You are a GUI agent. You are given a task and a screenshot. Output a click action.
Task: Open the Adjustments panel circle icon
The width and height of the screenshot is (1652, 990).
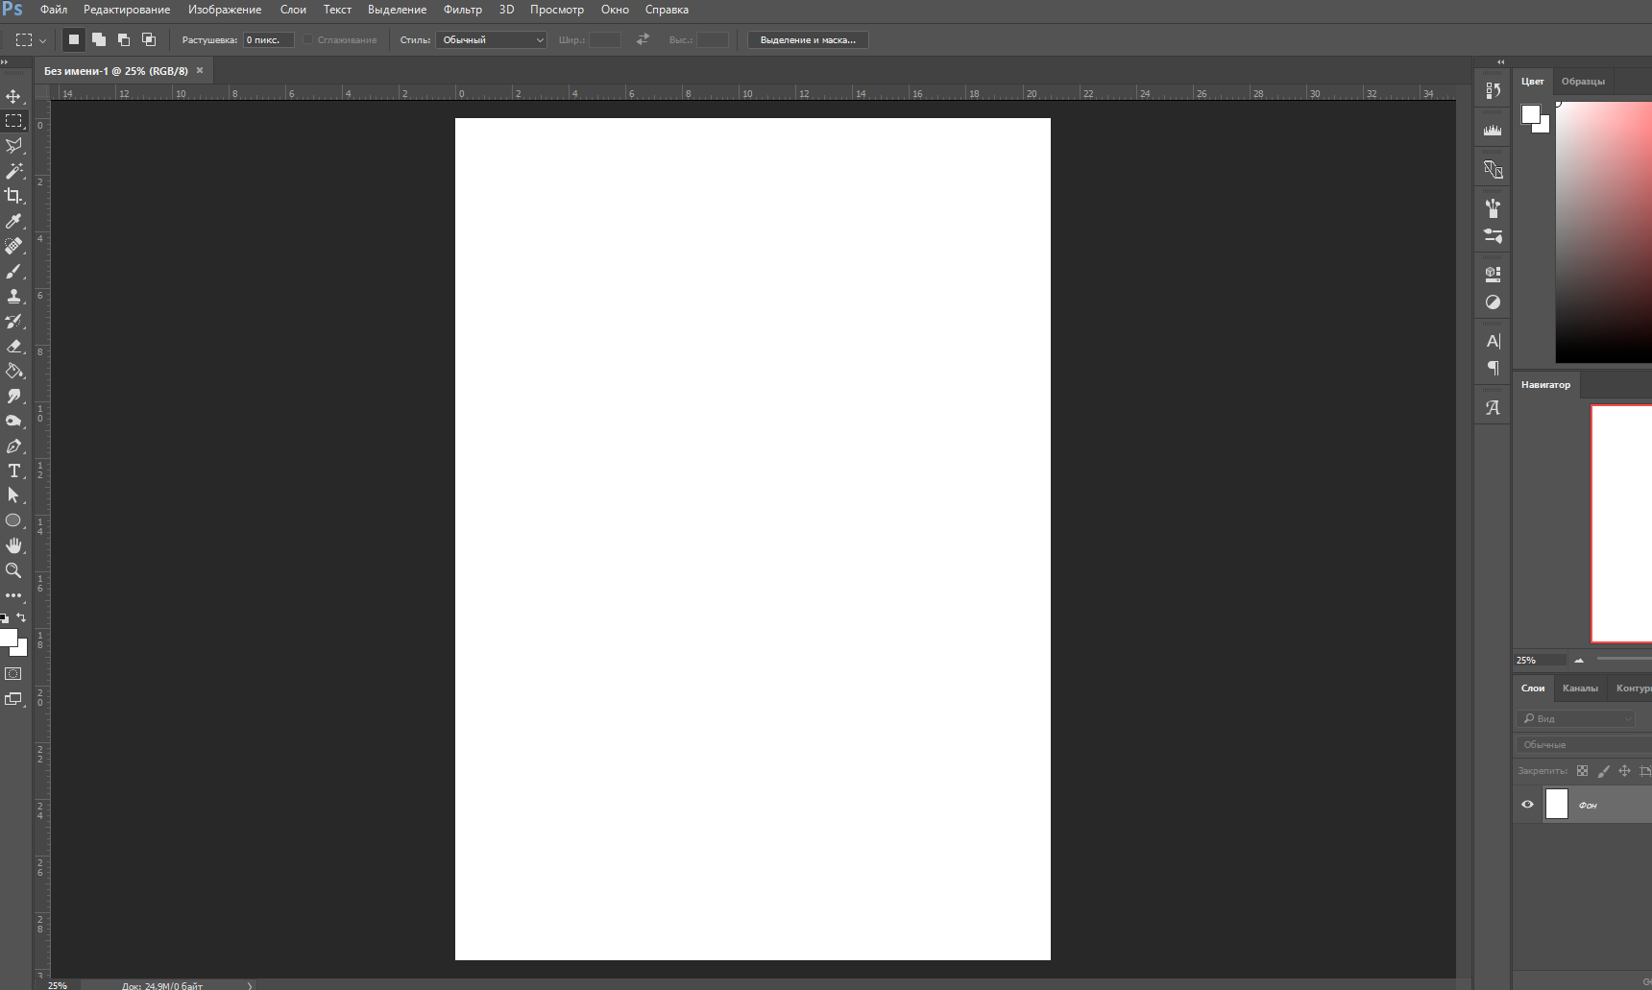pos(1493,302)
